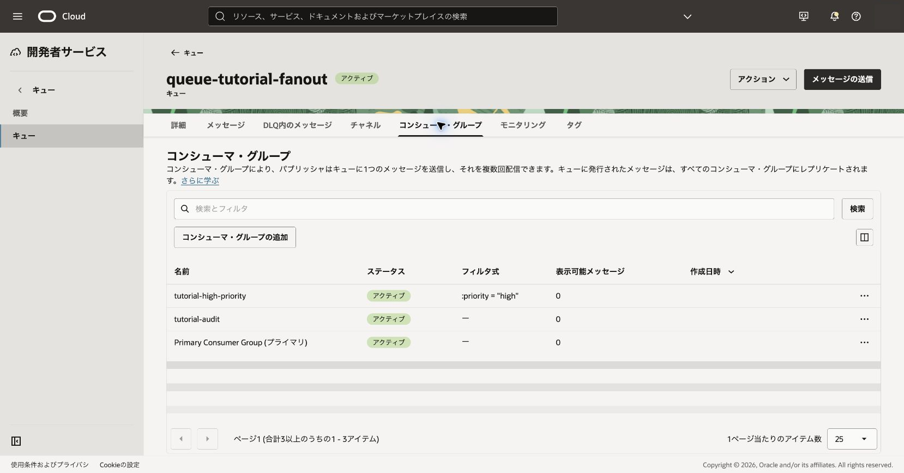Expand the region selector chevron in header
The width and height of the screenshot is (904, 473).
tap(688, 17)
